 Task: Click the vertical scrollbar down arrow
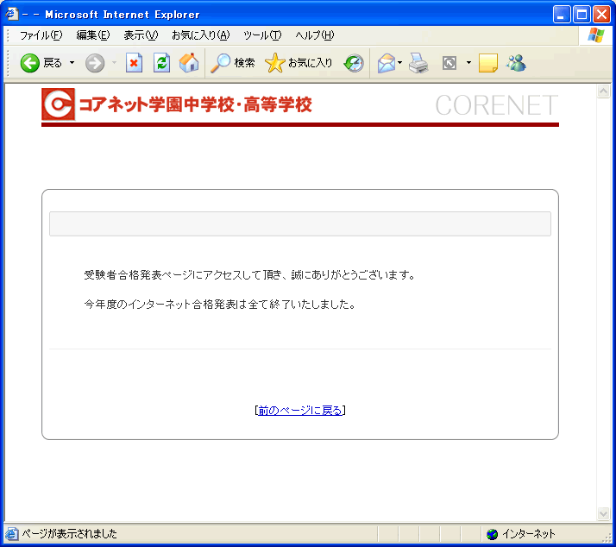point(603,513)
